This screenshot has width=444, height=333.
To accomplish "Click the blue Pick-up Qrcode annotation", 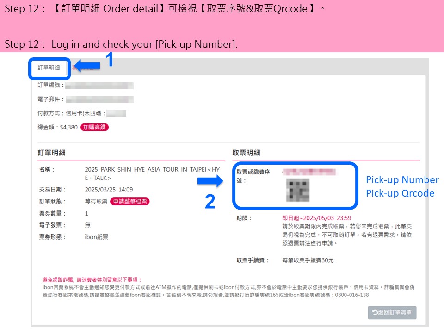I will tap(400, 193).
